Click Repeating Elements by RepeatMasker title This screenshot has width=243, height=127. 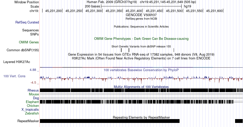pyautogui.click(x=141, y=117)
